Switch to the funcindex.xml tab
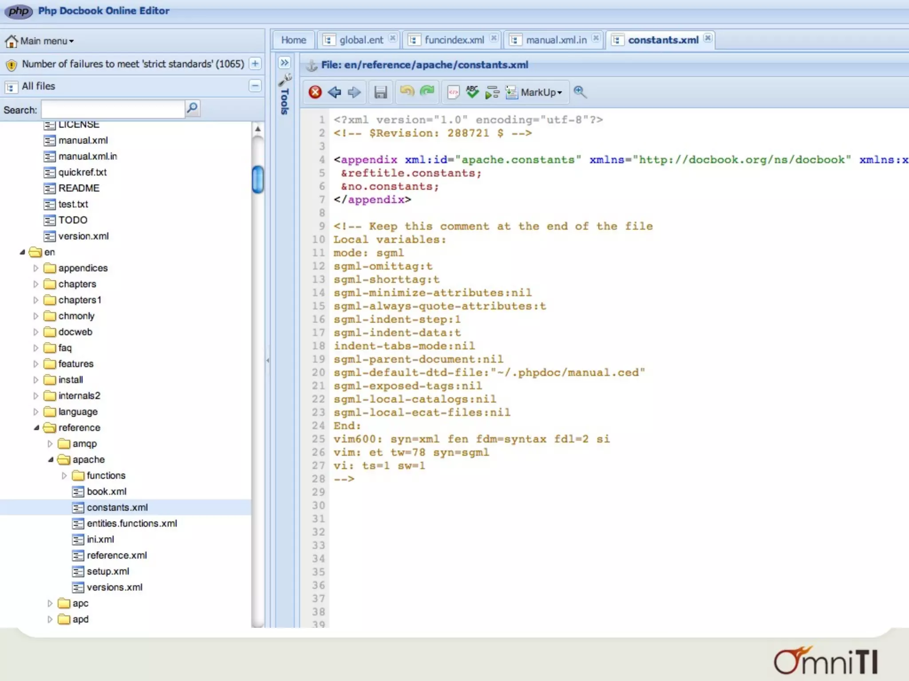Viewport: 909px width, 681px height. point(454,40)
